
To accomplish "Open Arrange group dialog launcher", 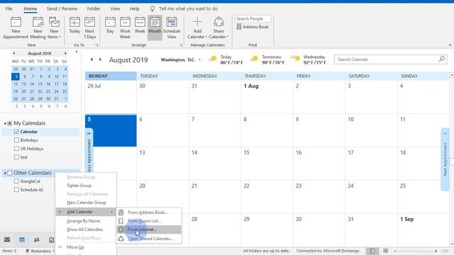I will [x=181, y=45].
